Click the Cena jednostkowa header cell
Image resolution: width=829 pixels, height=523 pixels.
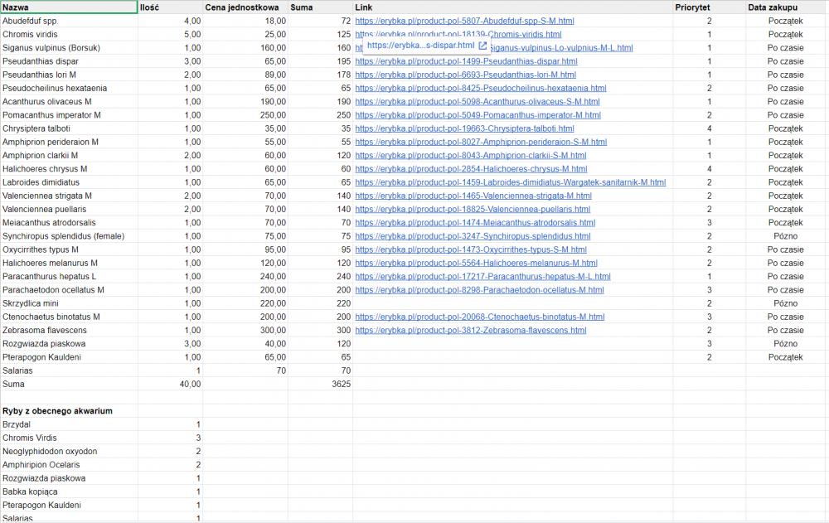tap(245, 7)
